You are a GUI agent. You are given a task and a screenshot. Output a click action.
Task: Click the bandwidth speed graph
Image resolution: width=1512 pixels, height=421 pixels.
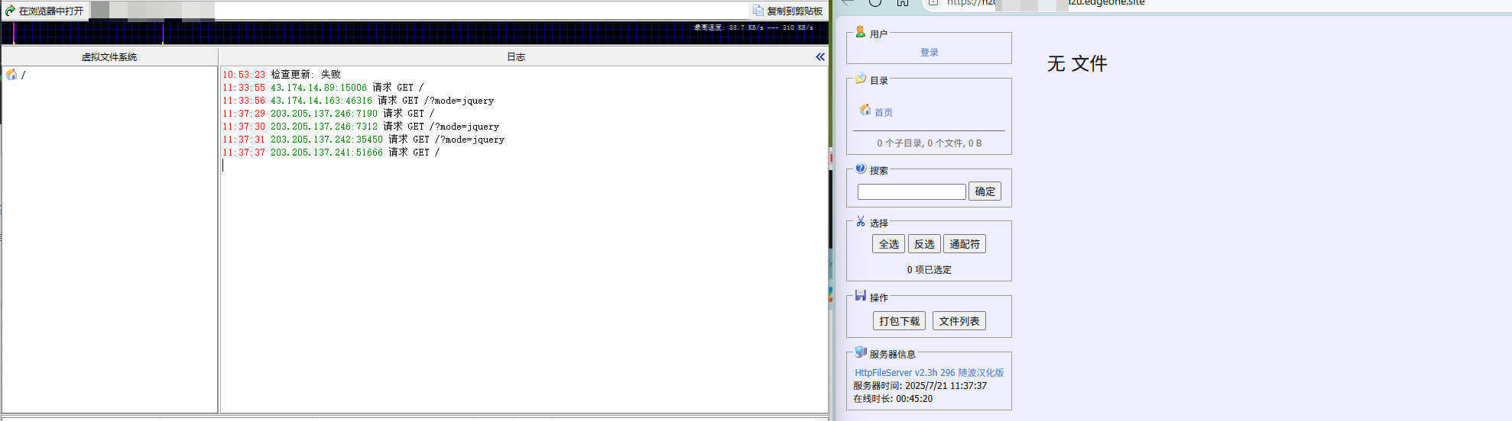pos(415,33)
